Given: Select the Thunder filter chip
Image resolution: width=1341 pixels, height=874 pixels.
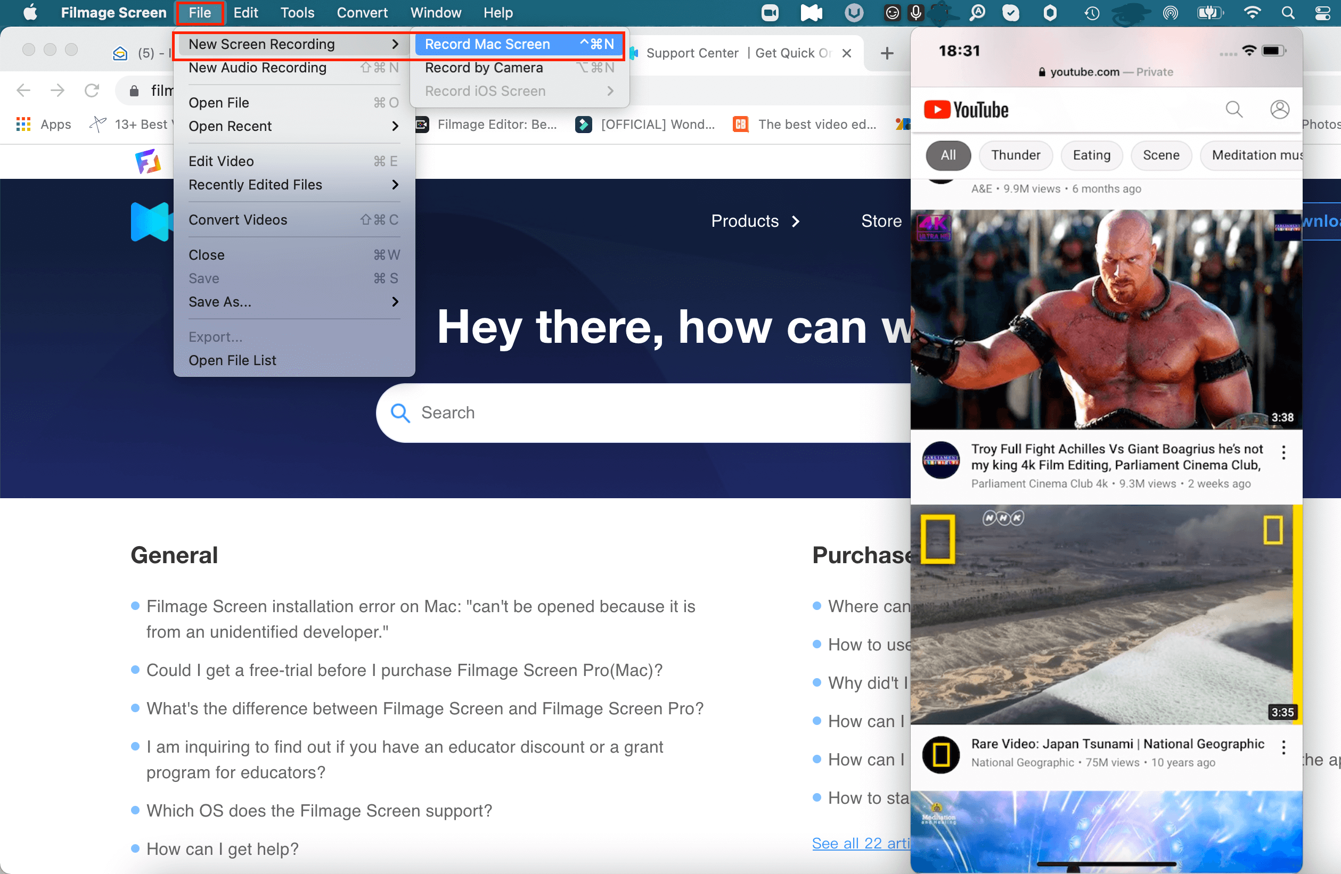Looking at the screenshot, I should coord(1015,155).
